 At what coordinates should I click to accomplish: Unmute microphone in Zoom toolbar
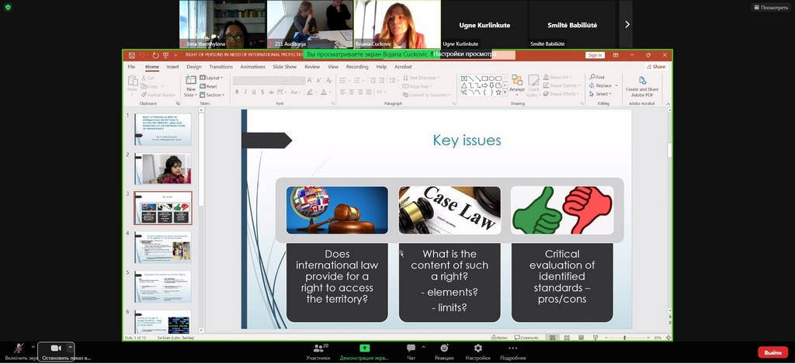click(x=19, y=349)
